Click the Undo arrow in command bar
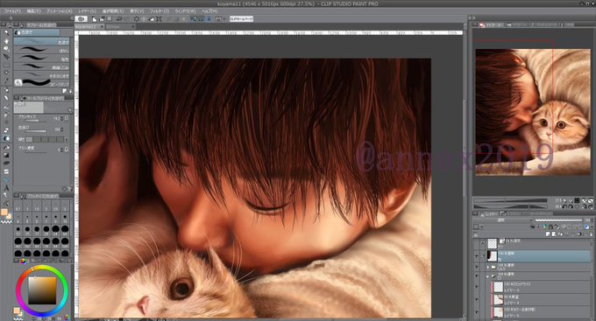Screen dimensions: 596x321 coord(119,18)
